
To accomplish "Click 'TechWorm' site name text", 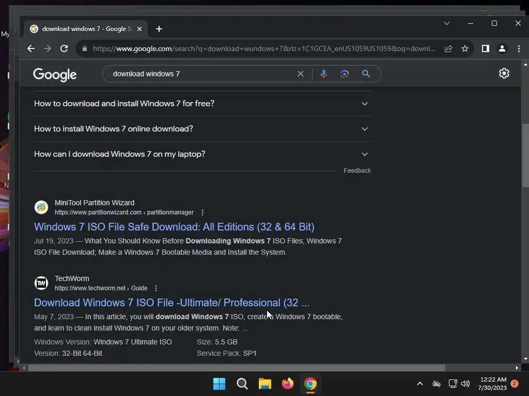I will (72, 278).
